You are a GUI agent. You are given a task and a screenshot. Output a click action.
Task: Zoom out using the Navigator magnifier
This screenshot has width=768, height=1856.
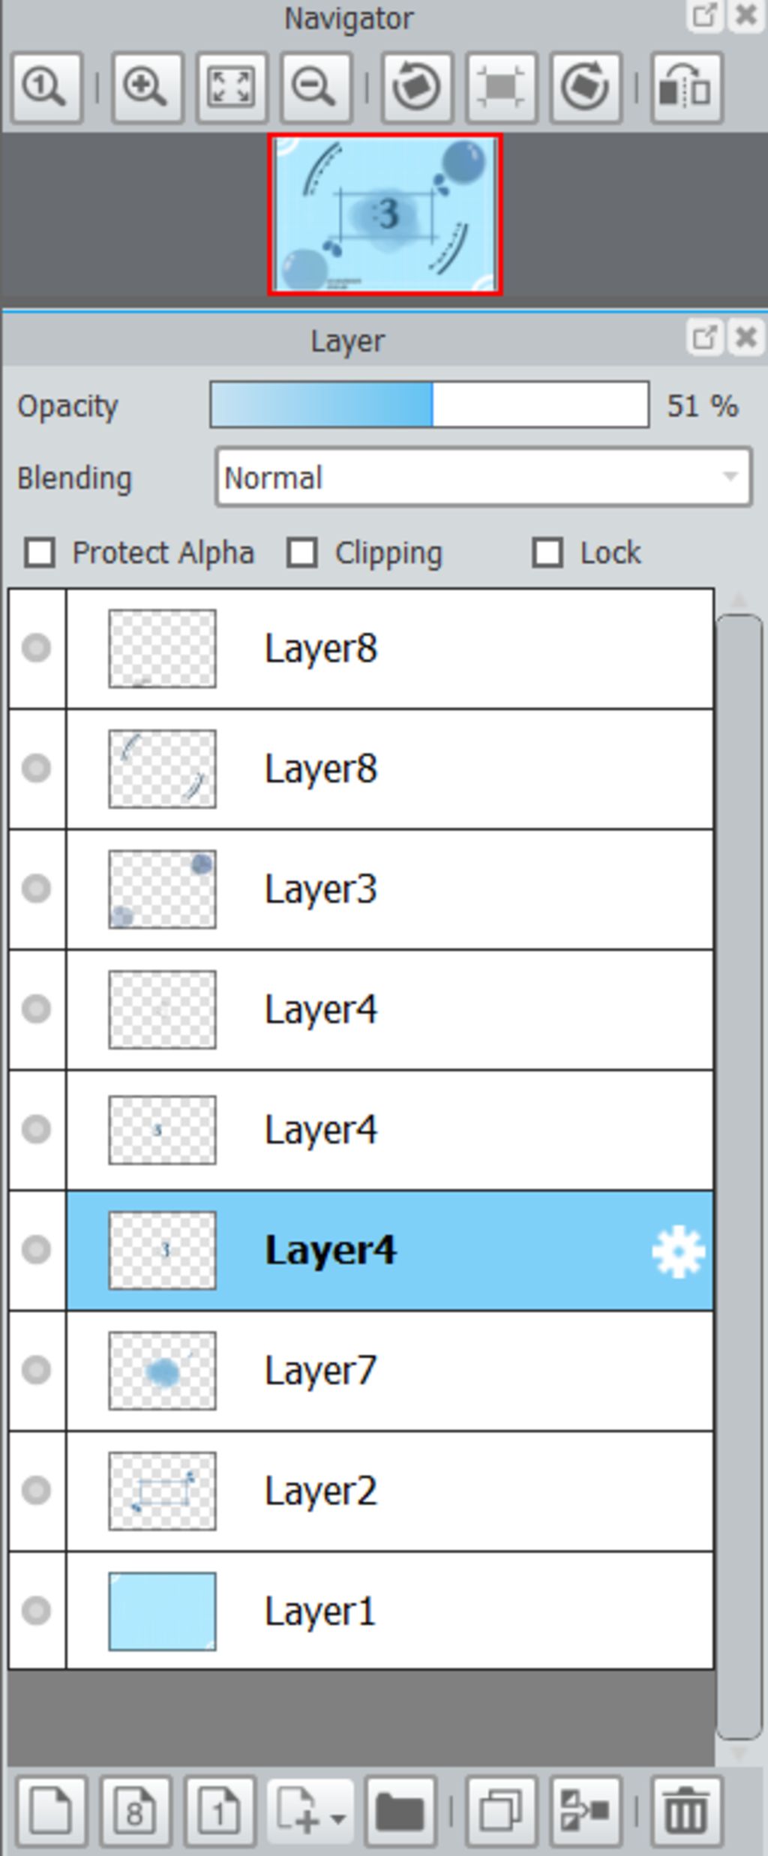coord(316,87)
